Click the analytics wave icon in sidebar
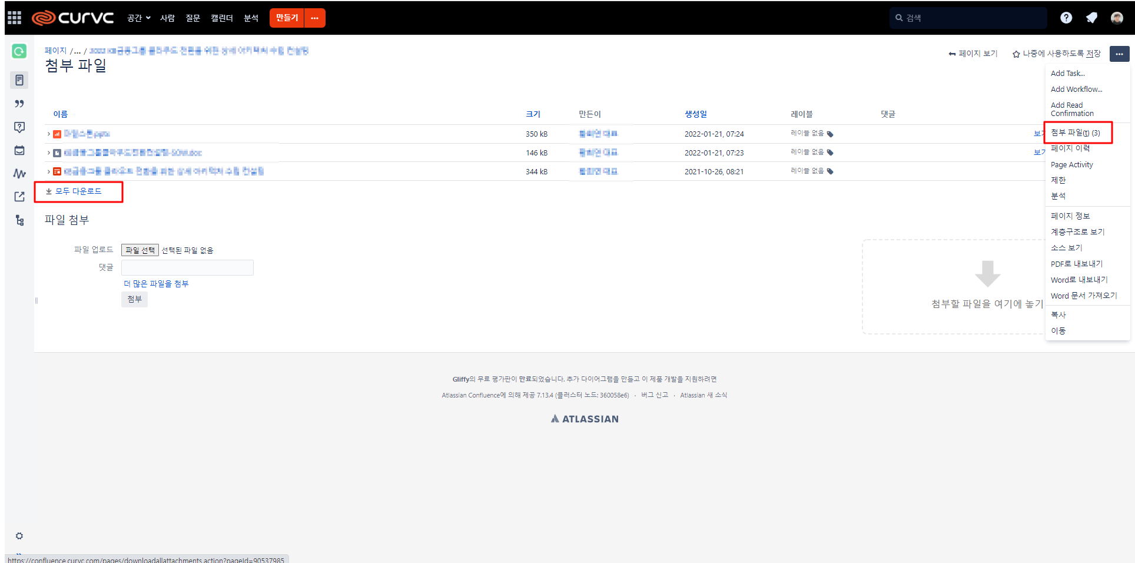Viewport: 1135px width, 563px height. click(x=19, y=174)
